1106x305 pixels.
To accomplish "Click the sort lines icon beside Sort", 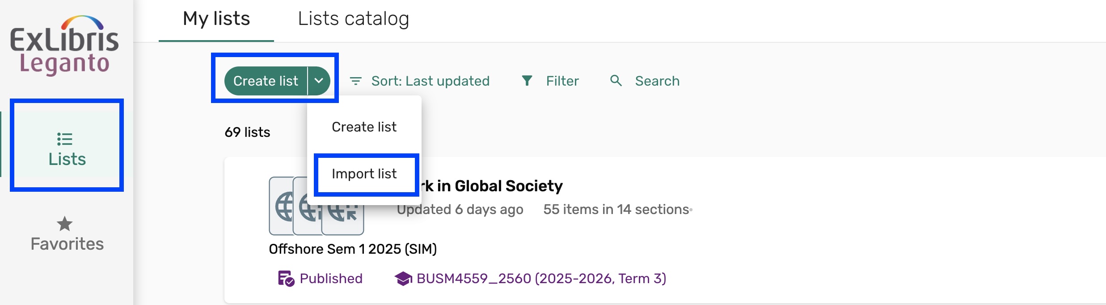I will [x=355, y=81].
